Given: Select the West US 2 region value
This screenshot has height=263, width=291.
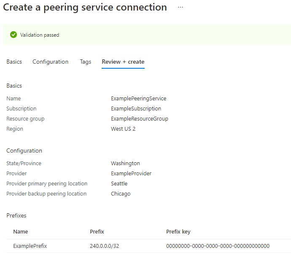Looking at the screenshot, I should (x=123, y=129).
